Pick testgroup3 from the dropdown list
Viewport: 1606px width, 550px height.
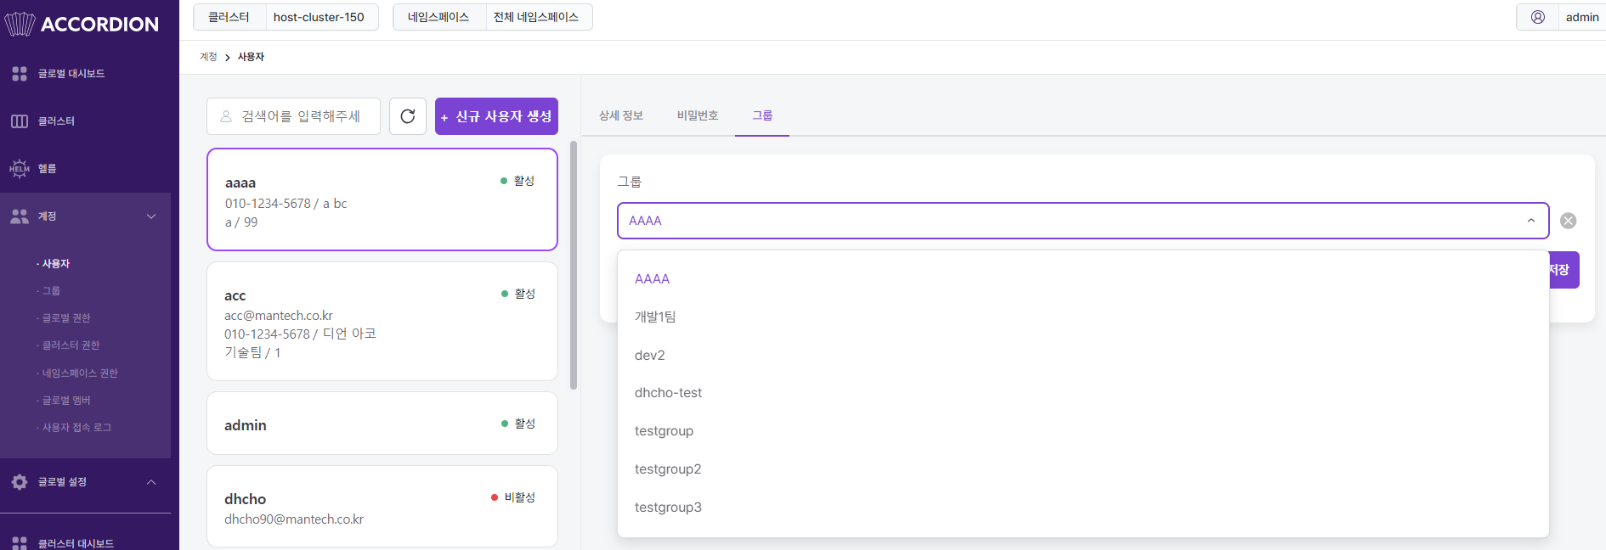(x=1083, y=508)
